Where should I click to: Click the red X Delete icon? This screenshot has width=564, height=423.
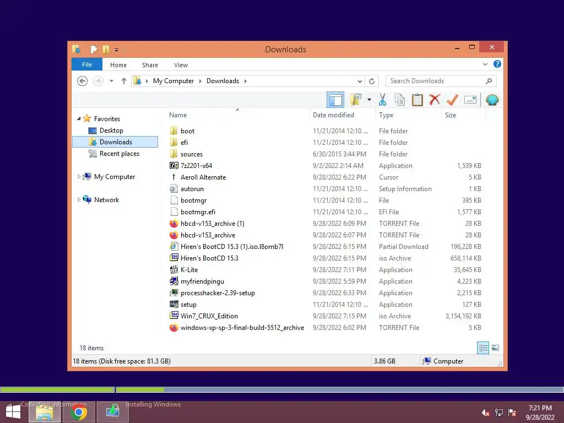click(x=435, y=99)
